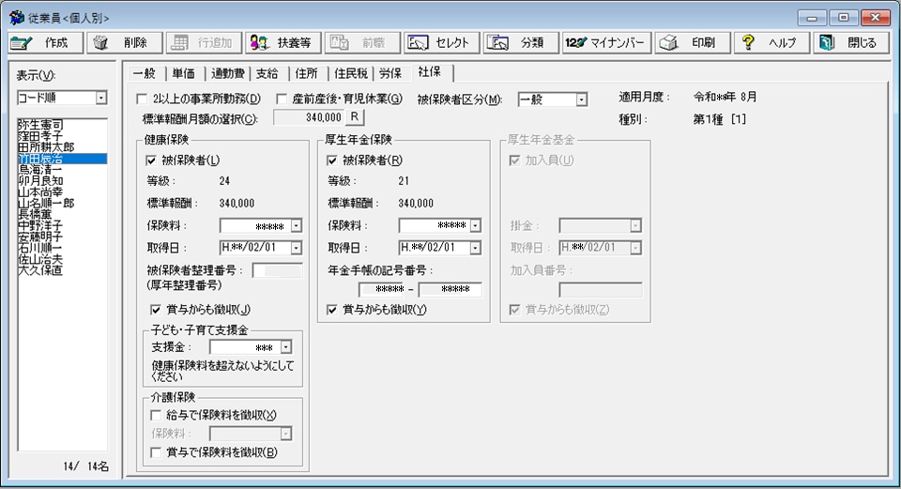Viewport: 901px width, 489px height.
Task: Click the R button beside 標準報酬月額
Action: click(x=355, y=117)
